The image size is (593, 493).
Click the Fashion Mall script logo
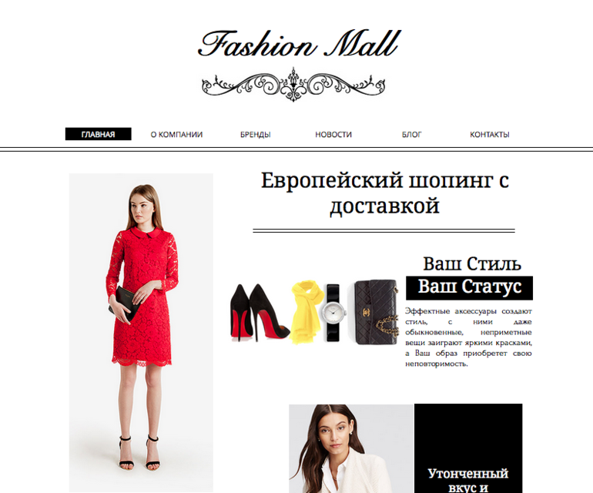pyautogui.click(x=299, y=43)
